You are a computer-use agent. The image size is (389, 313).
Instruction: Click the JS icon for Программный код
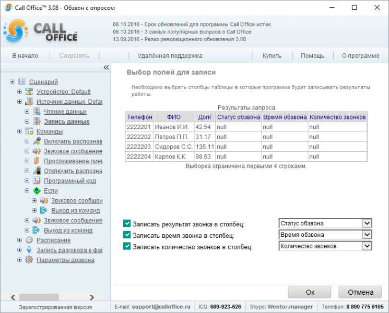pos(37,180)
